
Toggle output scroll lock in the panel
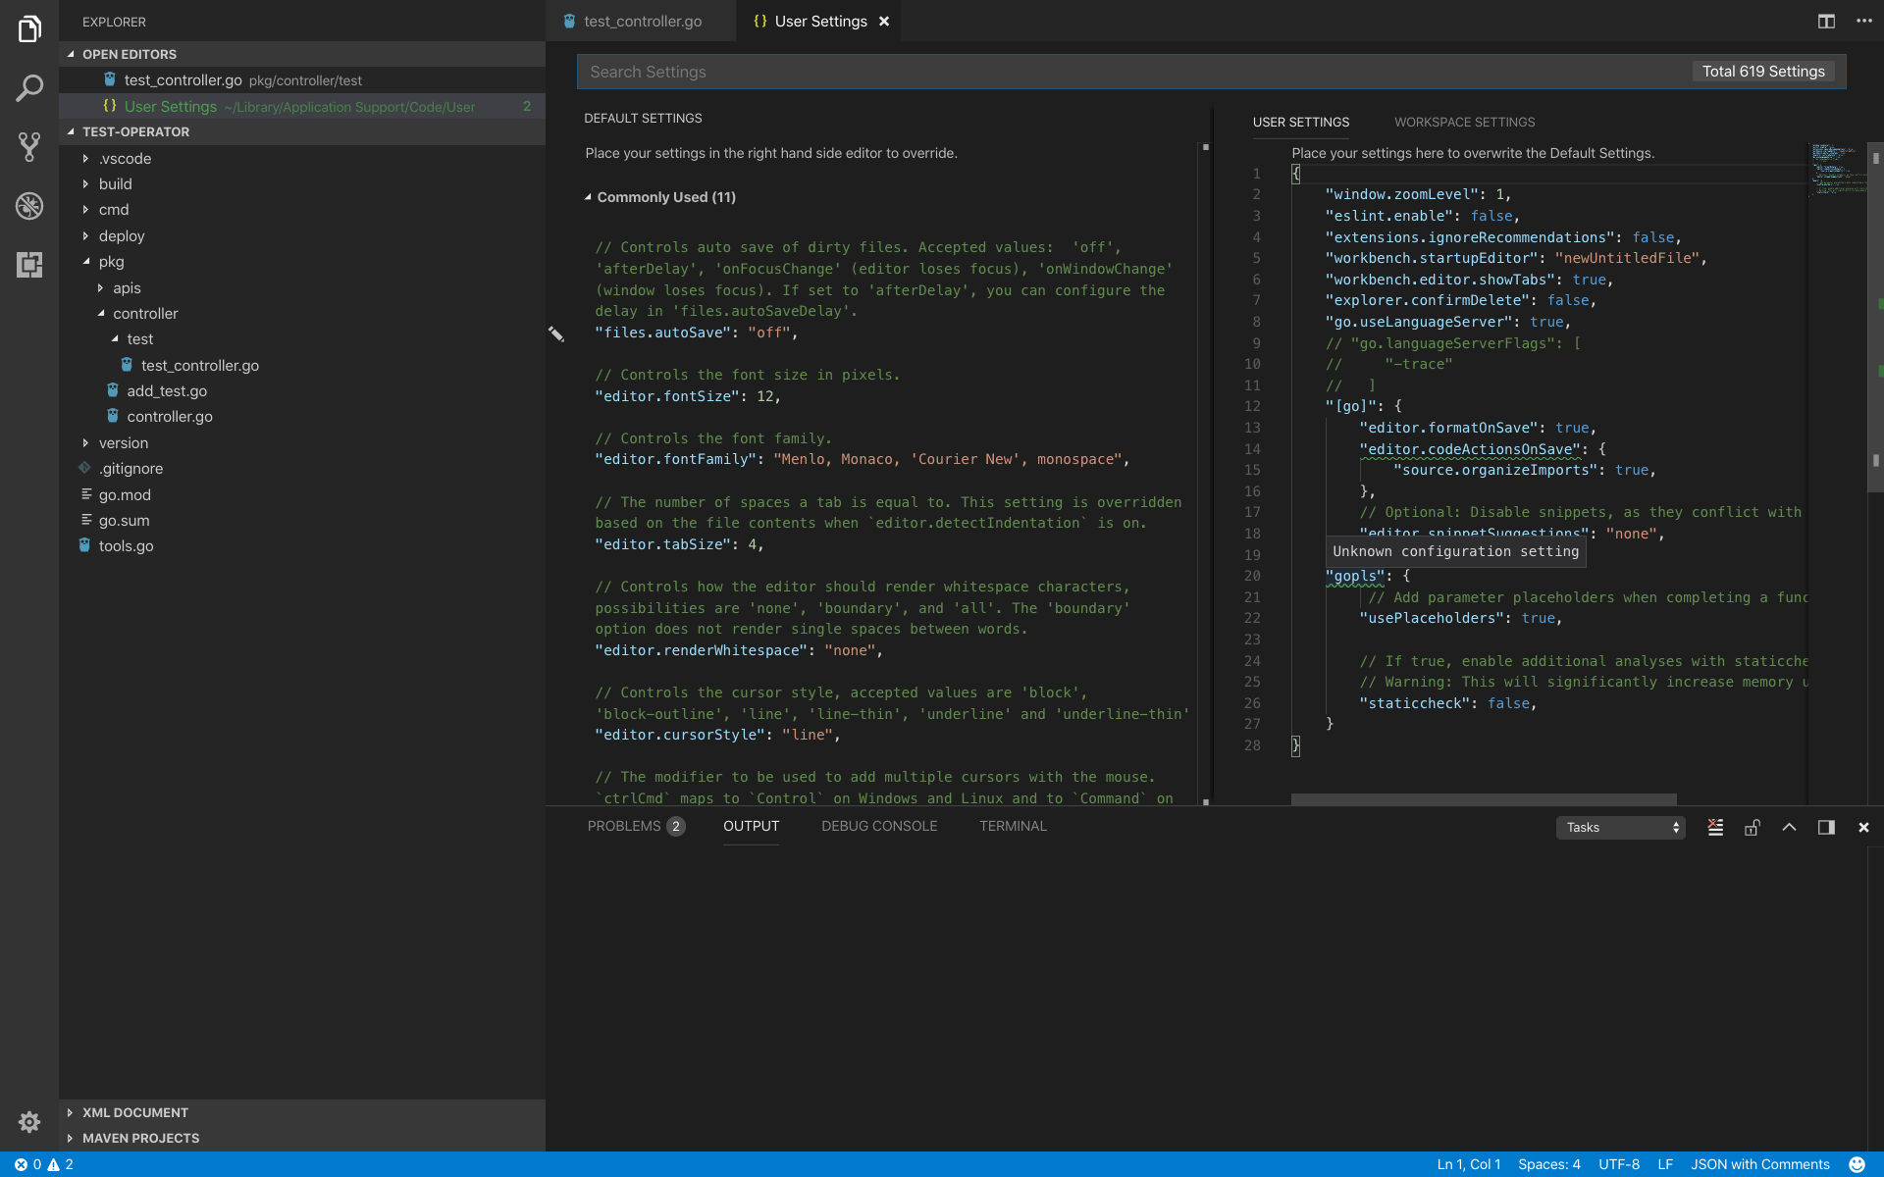point(1753,827)
